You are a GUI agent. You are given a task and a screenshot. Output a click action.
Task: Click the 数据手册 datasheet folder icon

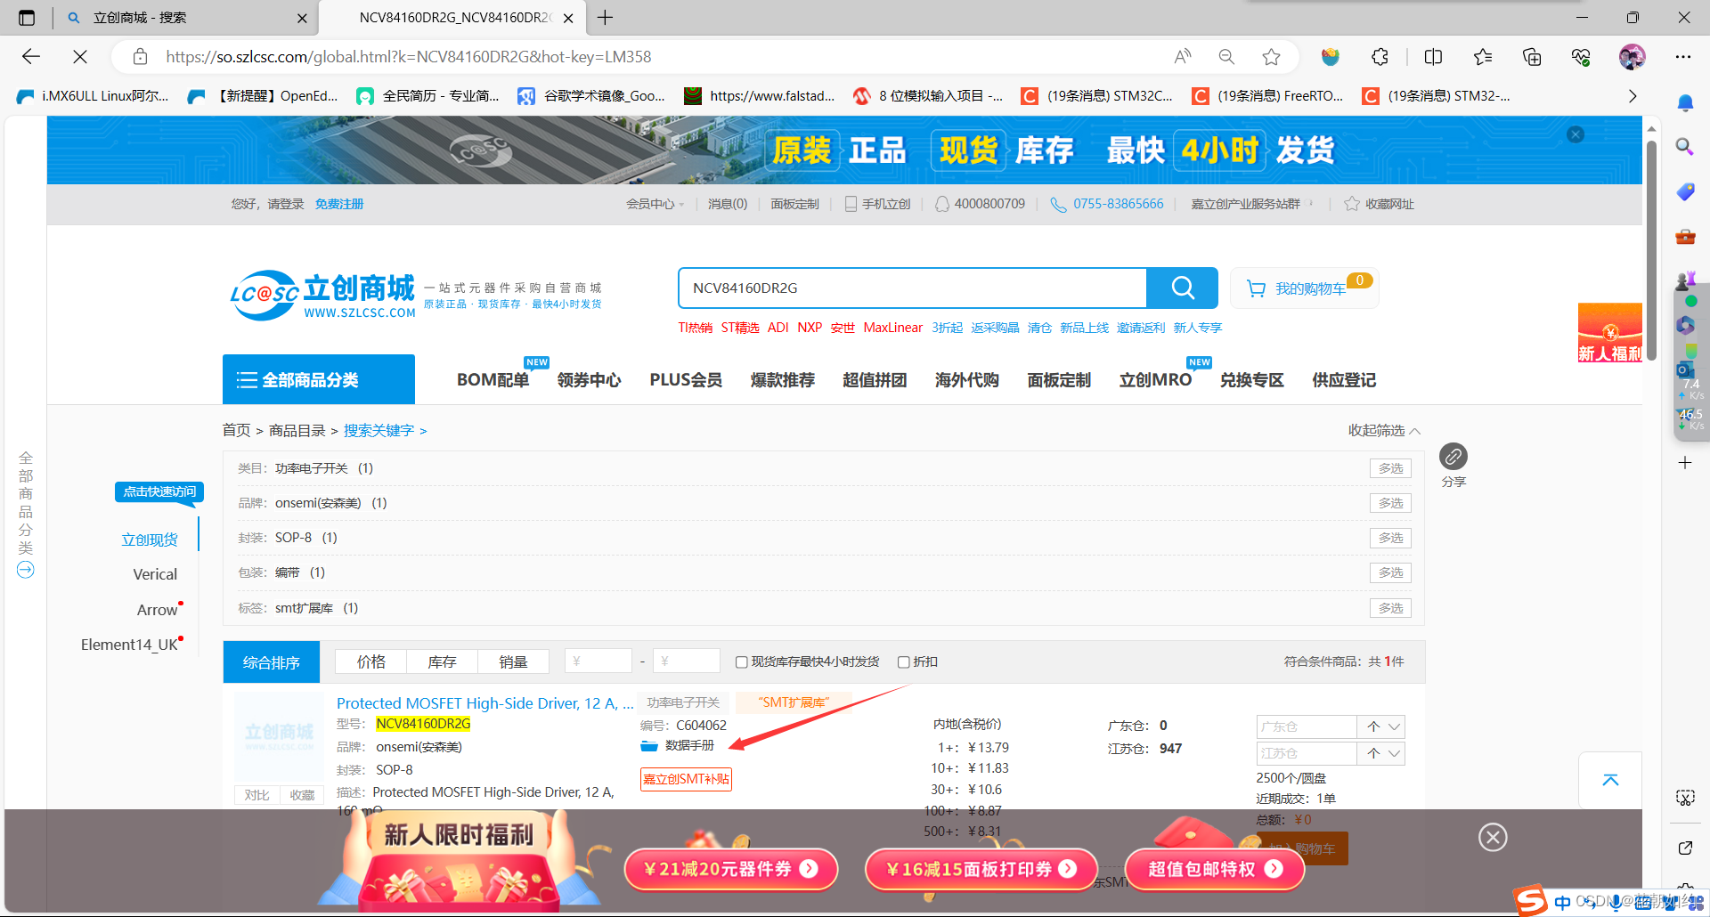[649, 746]
